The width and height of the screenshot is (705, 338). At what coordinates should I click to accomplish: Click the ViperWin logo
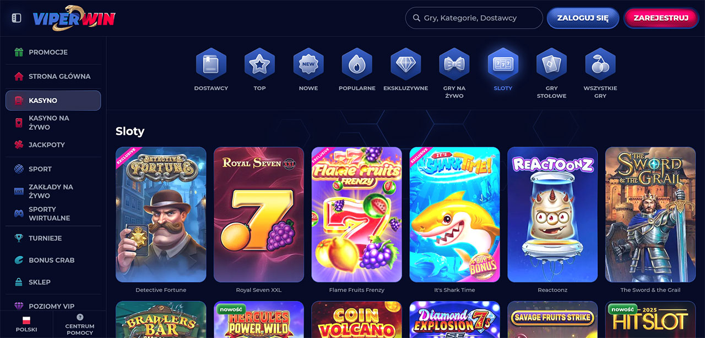(x=74, y=18)
